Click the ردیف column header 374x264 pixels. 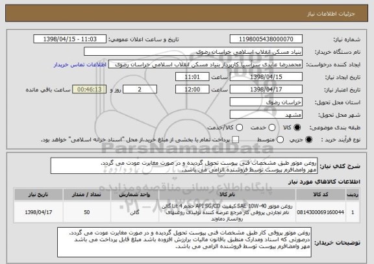point(353,195)
